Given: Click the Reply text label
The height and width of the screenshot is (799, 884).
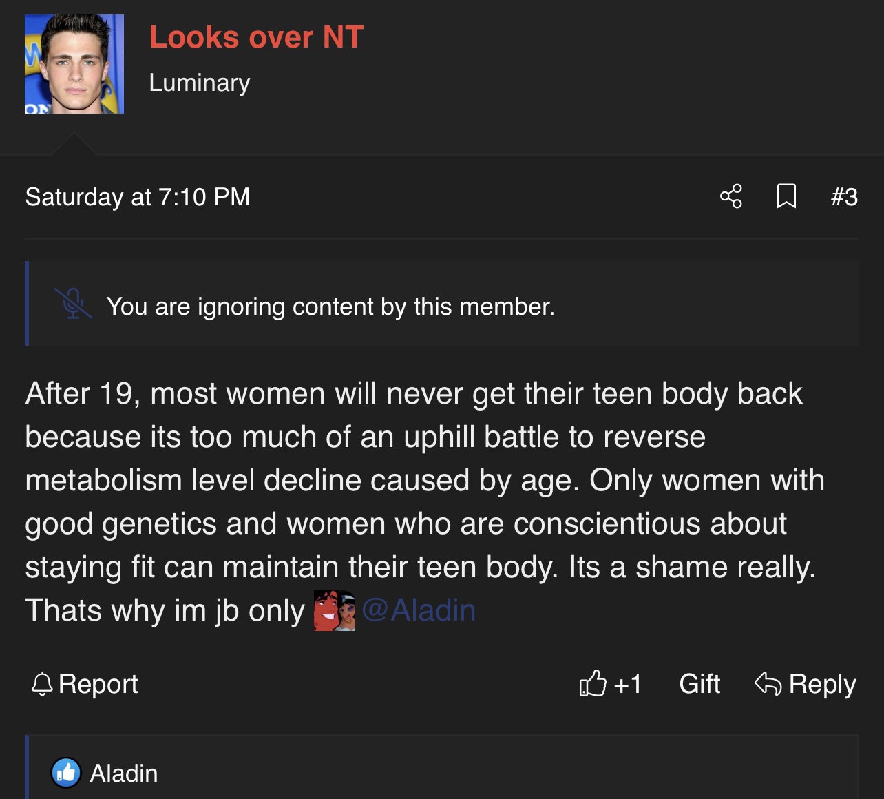Looking at the screenshot, I should [822, 684].
